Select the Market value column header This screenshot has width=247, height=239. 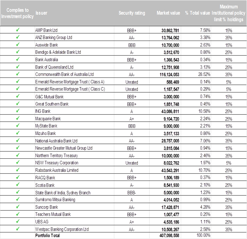pyautogui.click(x=168, y=13)
